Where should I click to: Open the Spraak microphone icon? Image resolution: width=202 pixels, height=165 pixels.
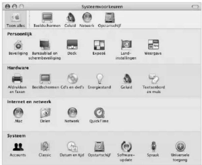(x=153, y=147)
